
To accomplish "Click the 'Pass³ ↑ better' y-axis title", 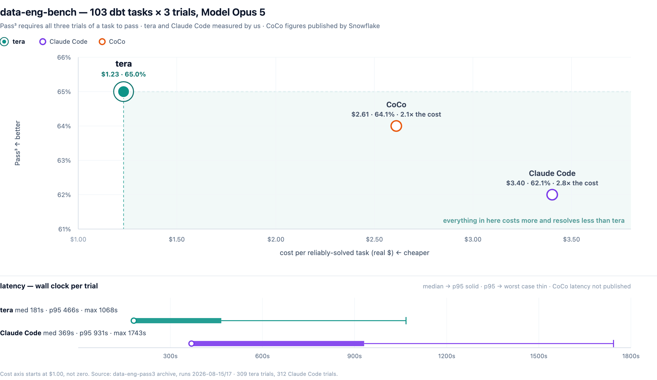I will pyautogui.click(x=17, y=143).
